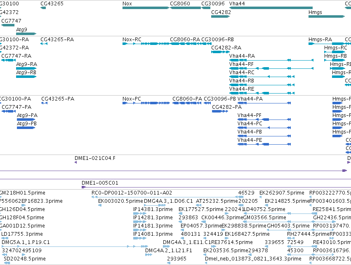Click the Hmgs-RC transcript label
Screen dimensions: 351x265
(x=336, y=48)
